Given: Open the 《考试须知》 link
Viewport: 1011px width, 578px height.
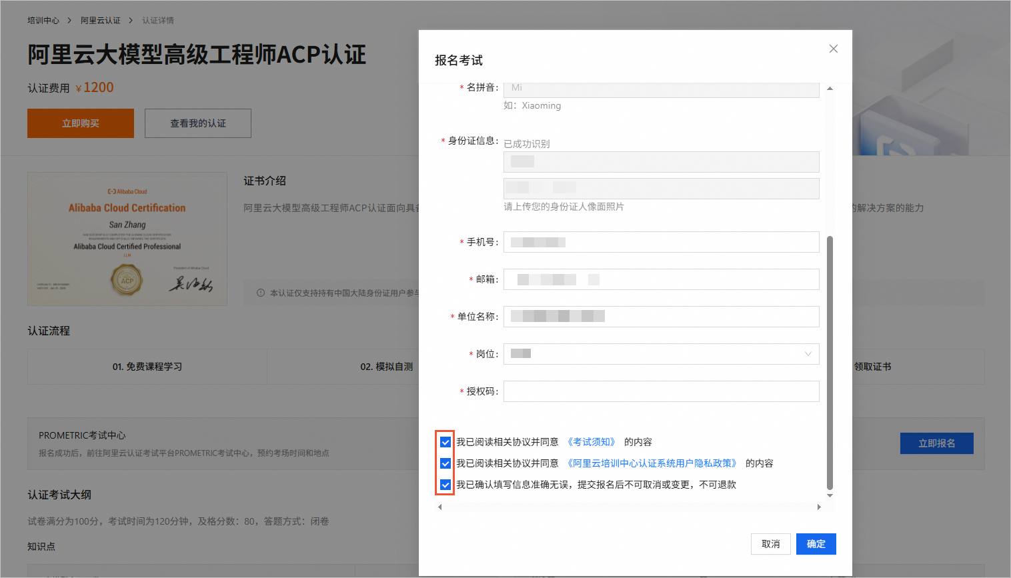Looking at the screenshot, I should point(592,442).
